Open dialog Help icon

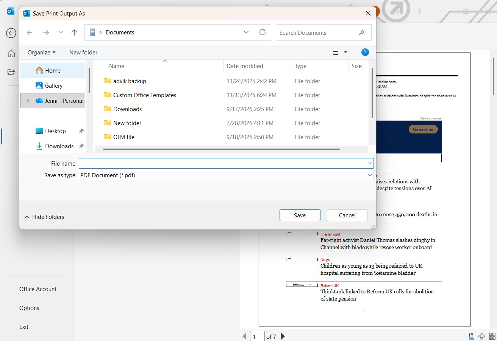(x=365, y=52)
